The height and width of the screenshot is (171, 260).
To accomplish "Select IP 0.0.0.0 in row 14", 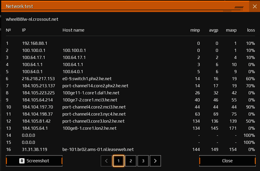I will tap(28, 136).
